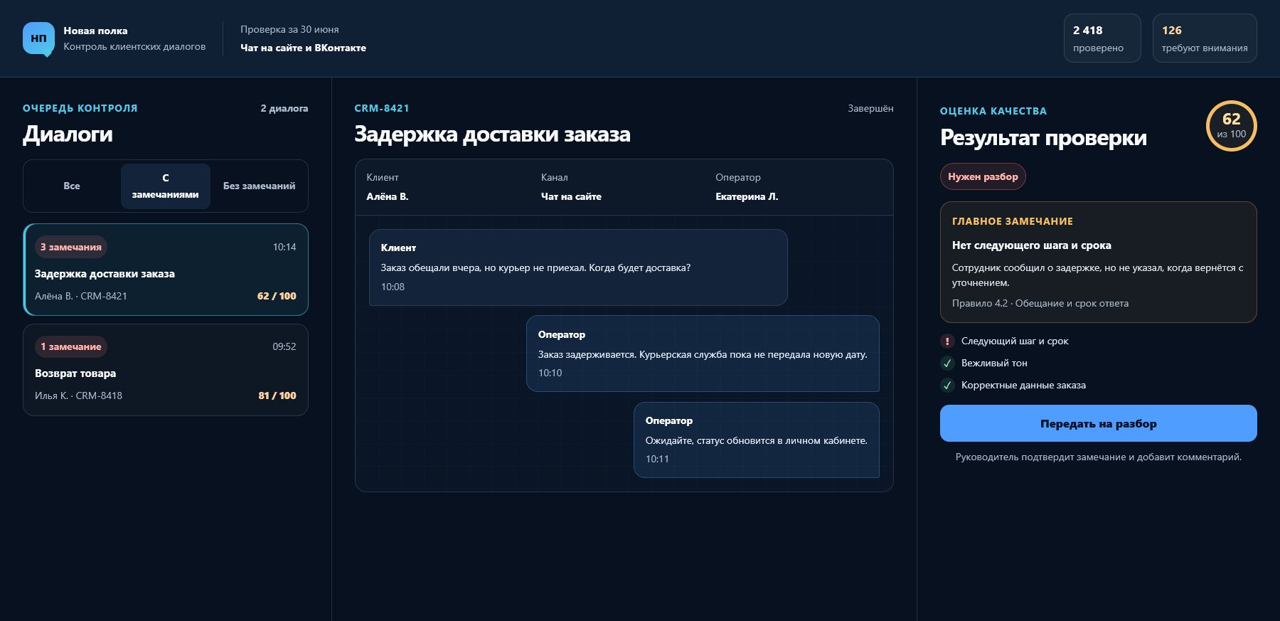Click the Нужен разбор status pill
This screenshot has width=1280, height=621.
coord(983,176)
